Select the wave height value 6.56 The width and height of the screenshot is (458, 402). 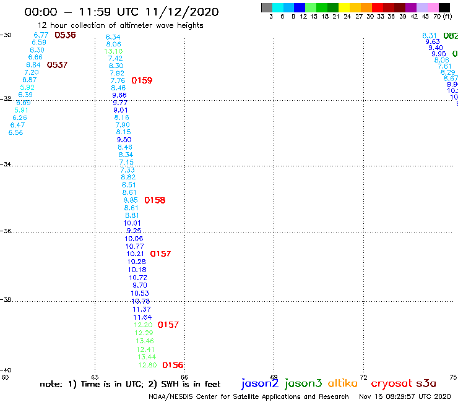[x=15, y=132]
